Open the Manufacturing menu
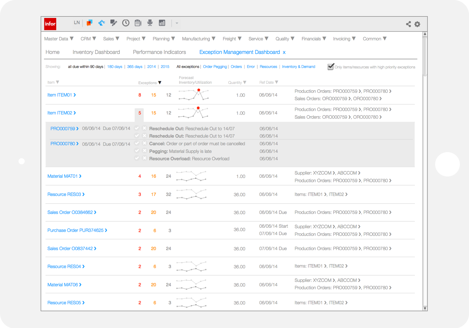This screenshot has height=328, width=469. point(199,39)
